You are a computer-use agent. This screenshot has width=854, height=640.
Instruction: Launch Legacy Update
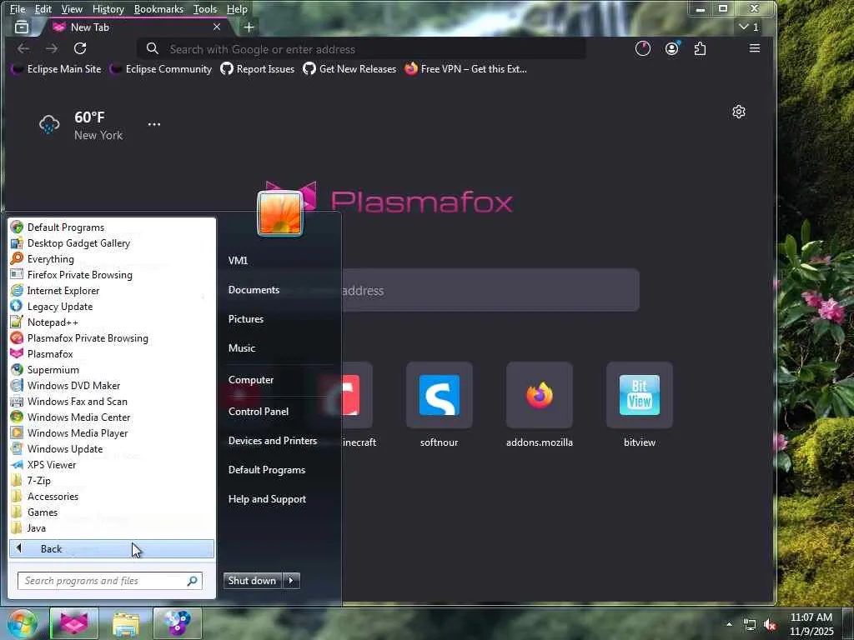[x=60, y=307]
